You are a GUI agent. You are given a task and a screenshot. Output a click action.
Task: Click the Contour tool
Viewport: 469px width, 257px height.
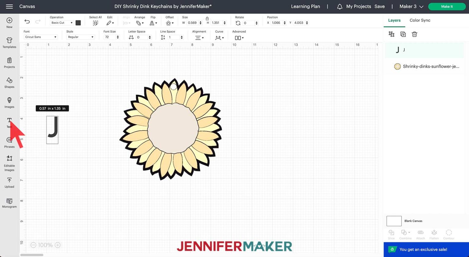coord(449,234)
